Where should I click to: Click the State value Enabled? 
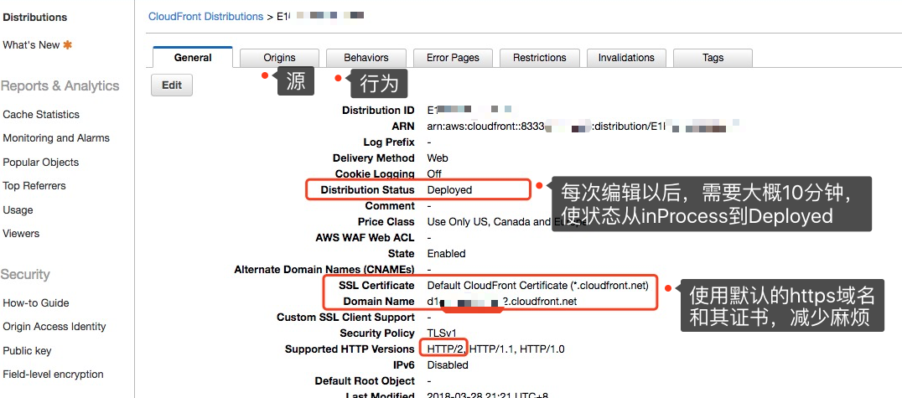(447, 254)
